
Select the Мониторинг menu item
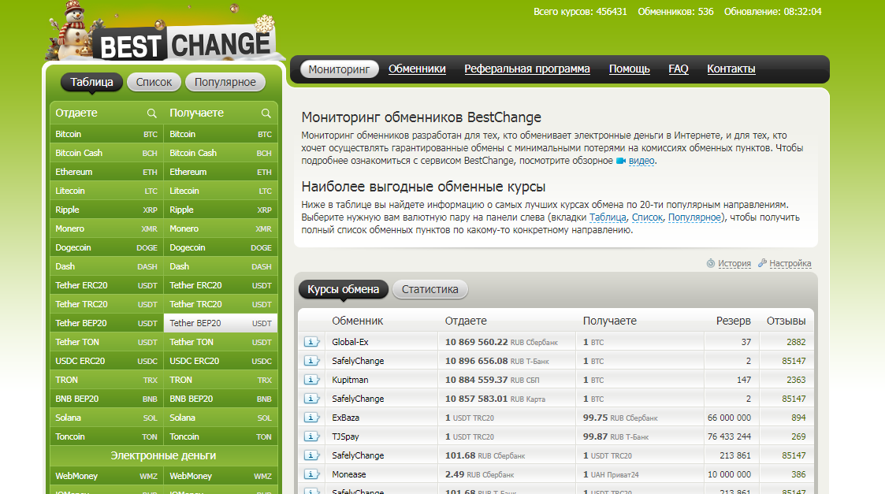[x=339, y=69]
